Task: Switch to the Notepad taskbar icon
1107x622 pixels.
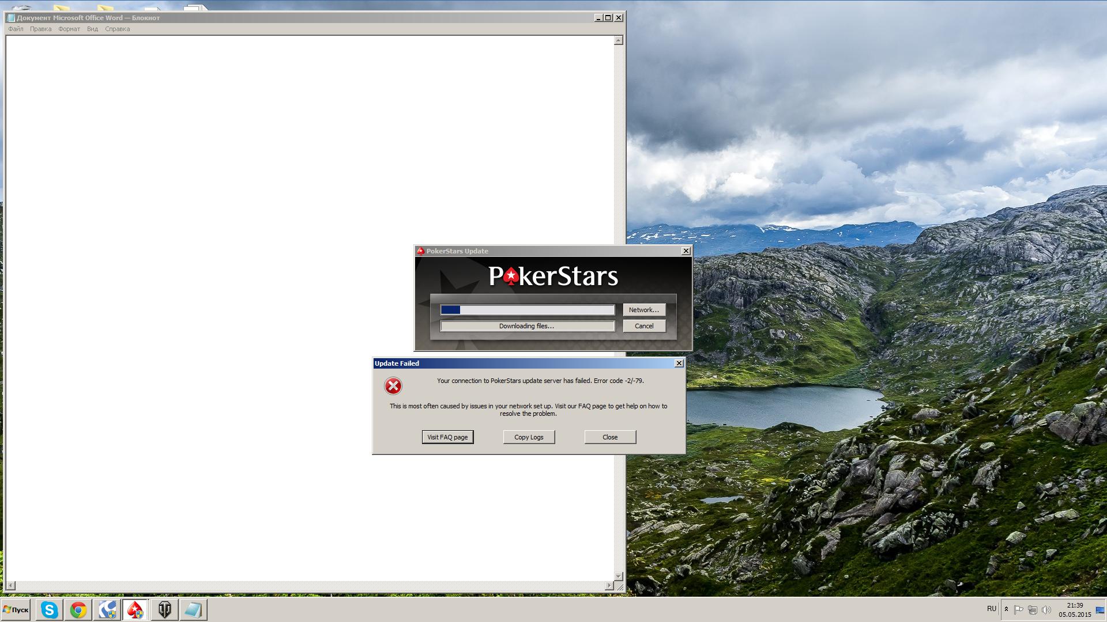Action: pyautogui.click(x=193, y=610)
